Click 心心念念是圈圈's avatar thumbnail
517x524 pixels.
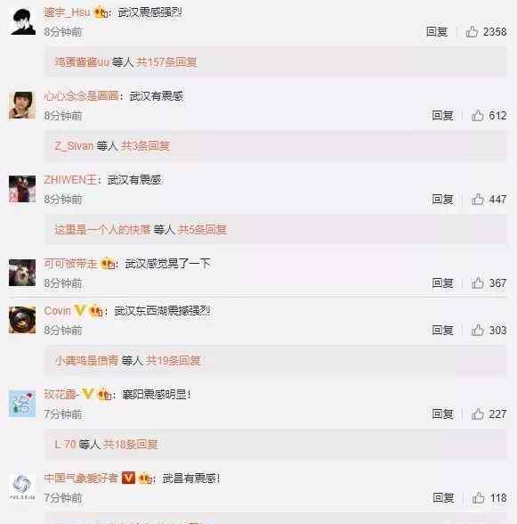tap(22, 105)
